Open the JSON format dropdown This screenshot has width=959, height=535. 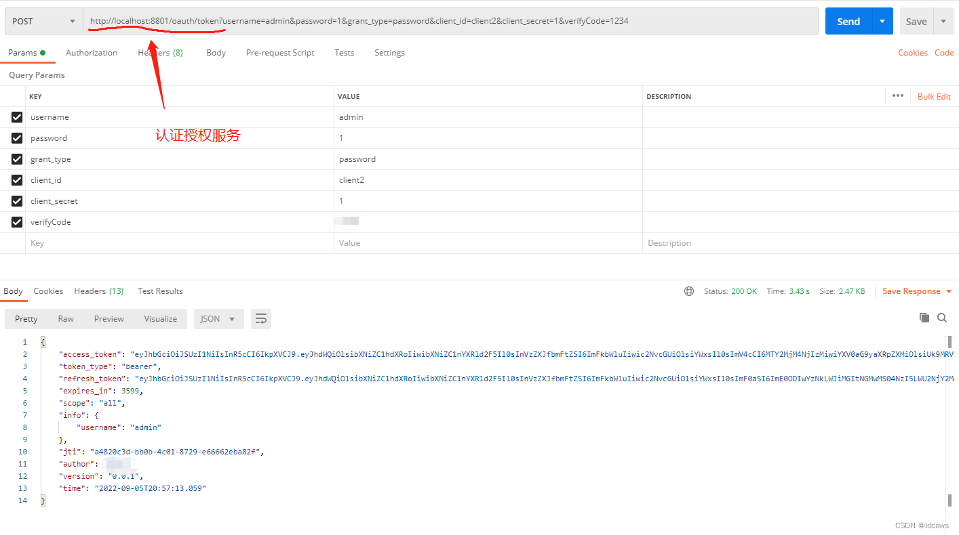pos(218,319)
